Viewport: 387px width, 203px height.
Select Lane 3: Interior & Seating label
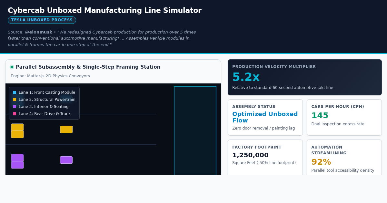pos(44,107)
